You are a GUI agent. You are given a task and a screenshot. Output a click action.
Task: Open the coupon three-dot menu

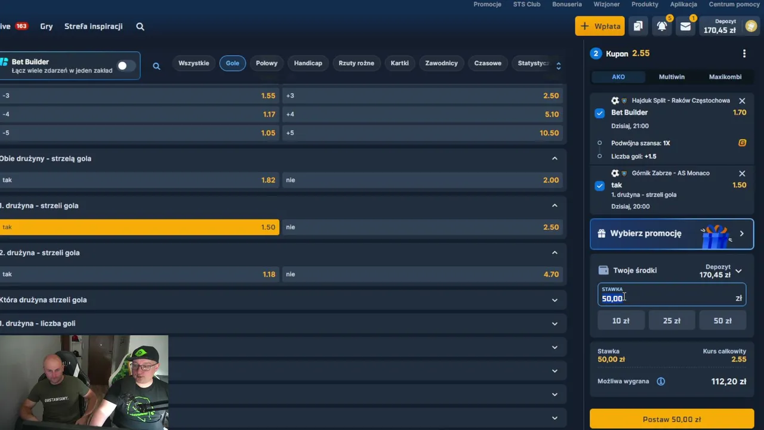click(x=744, y=54)
